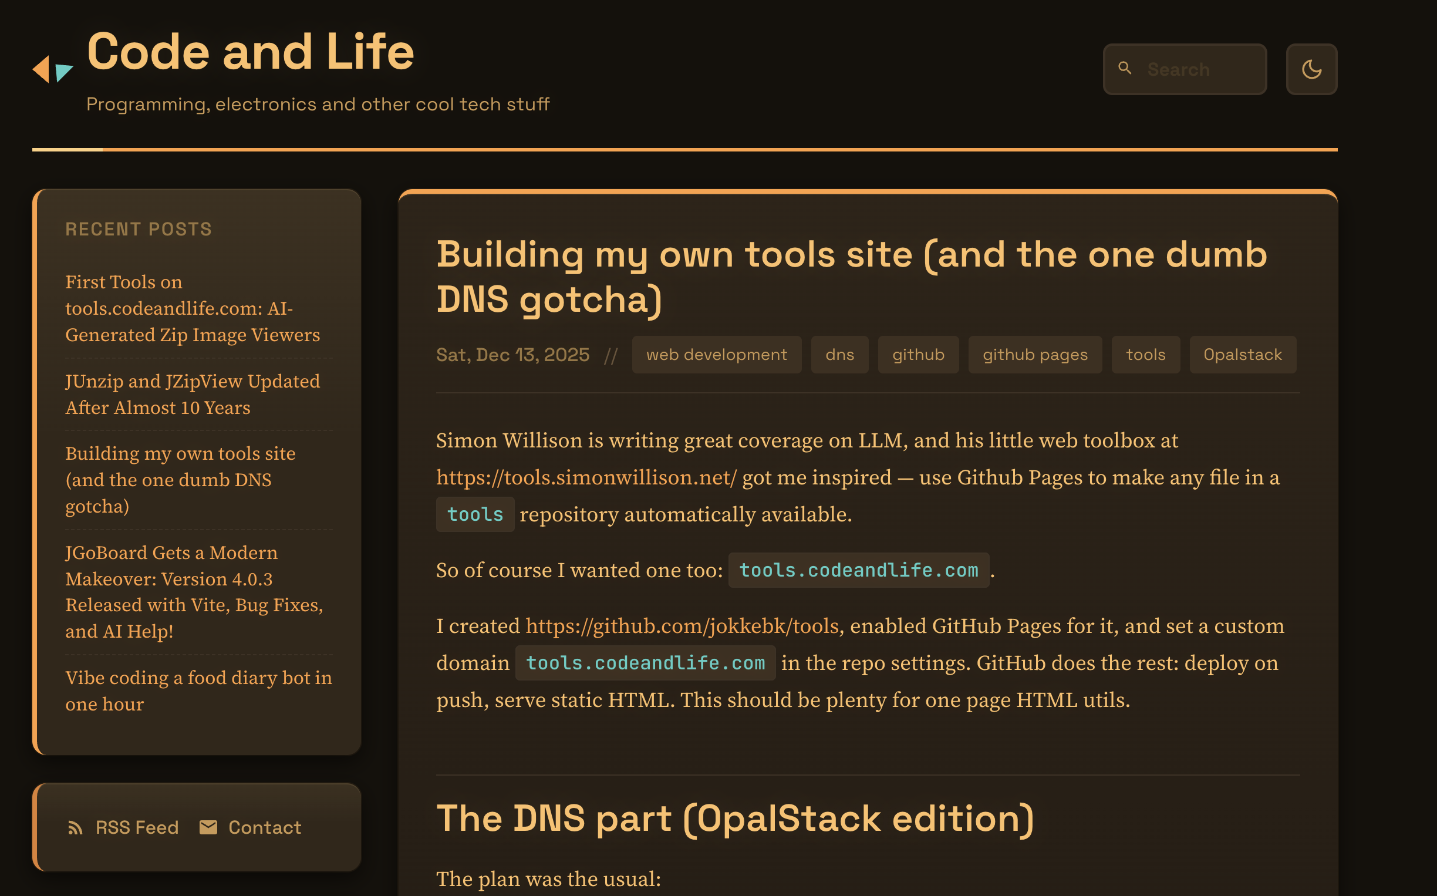Open the First Tools on tools.codeandlife.com post
Image resolution: width=1437 pixels, height=896 pixels.
pyautogui.click(x=192, y=308)
